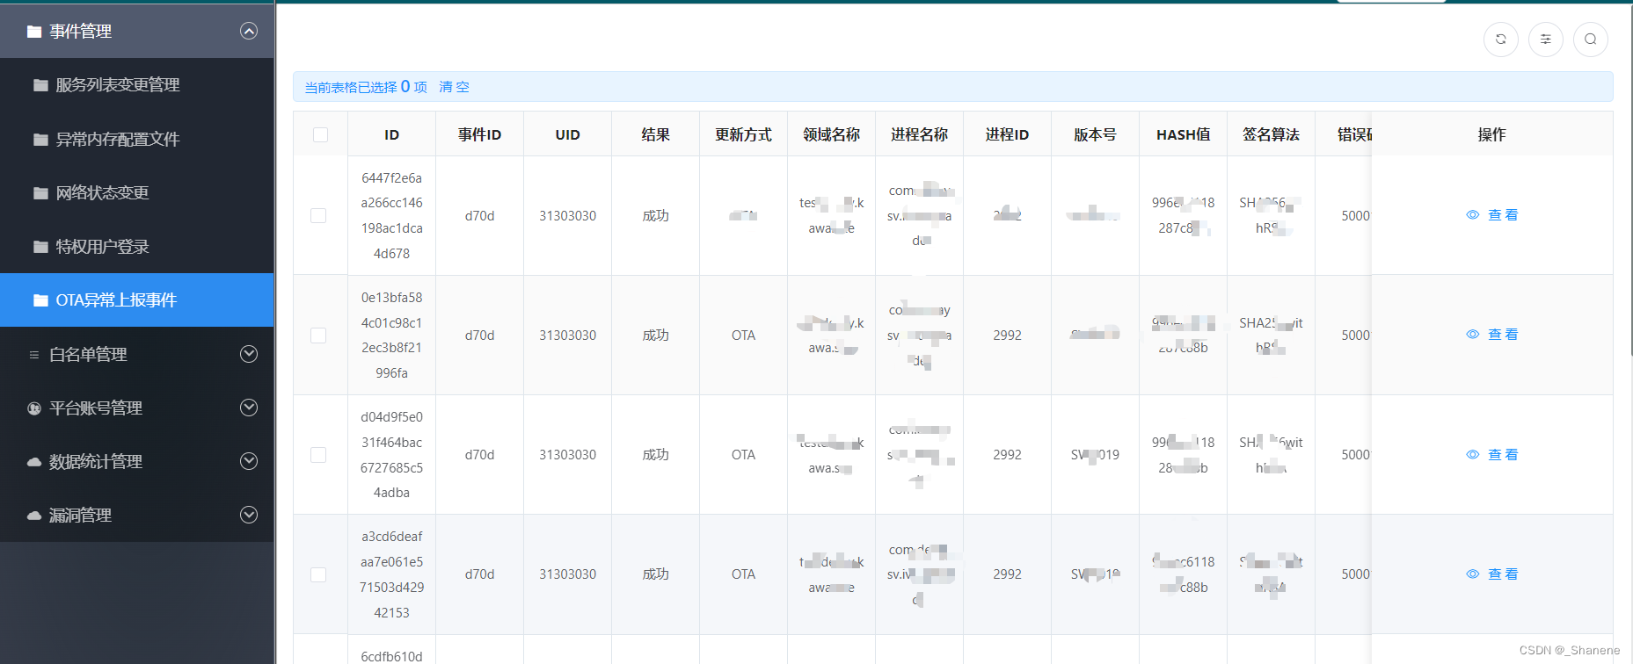
Task: Expand the 漏洞管理 chevron
Action: 249,515
